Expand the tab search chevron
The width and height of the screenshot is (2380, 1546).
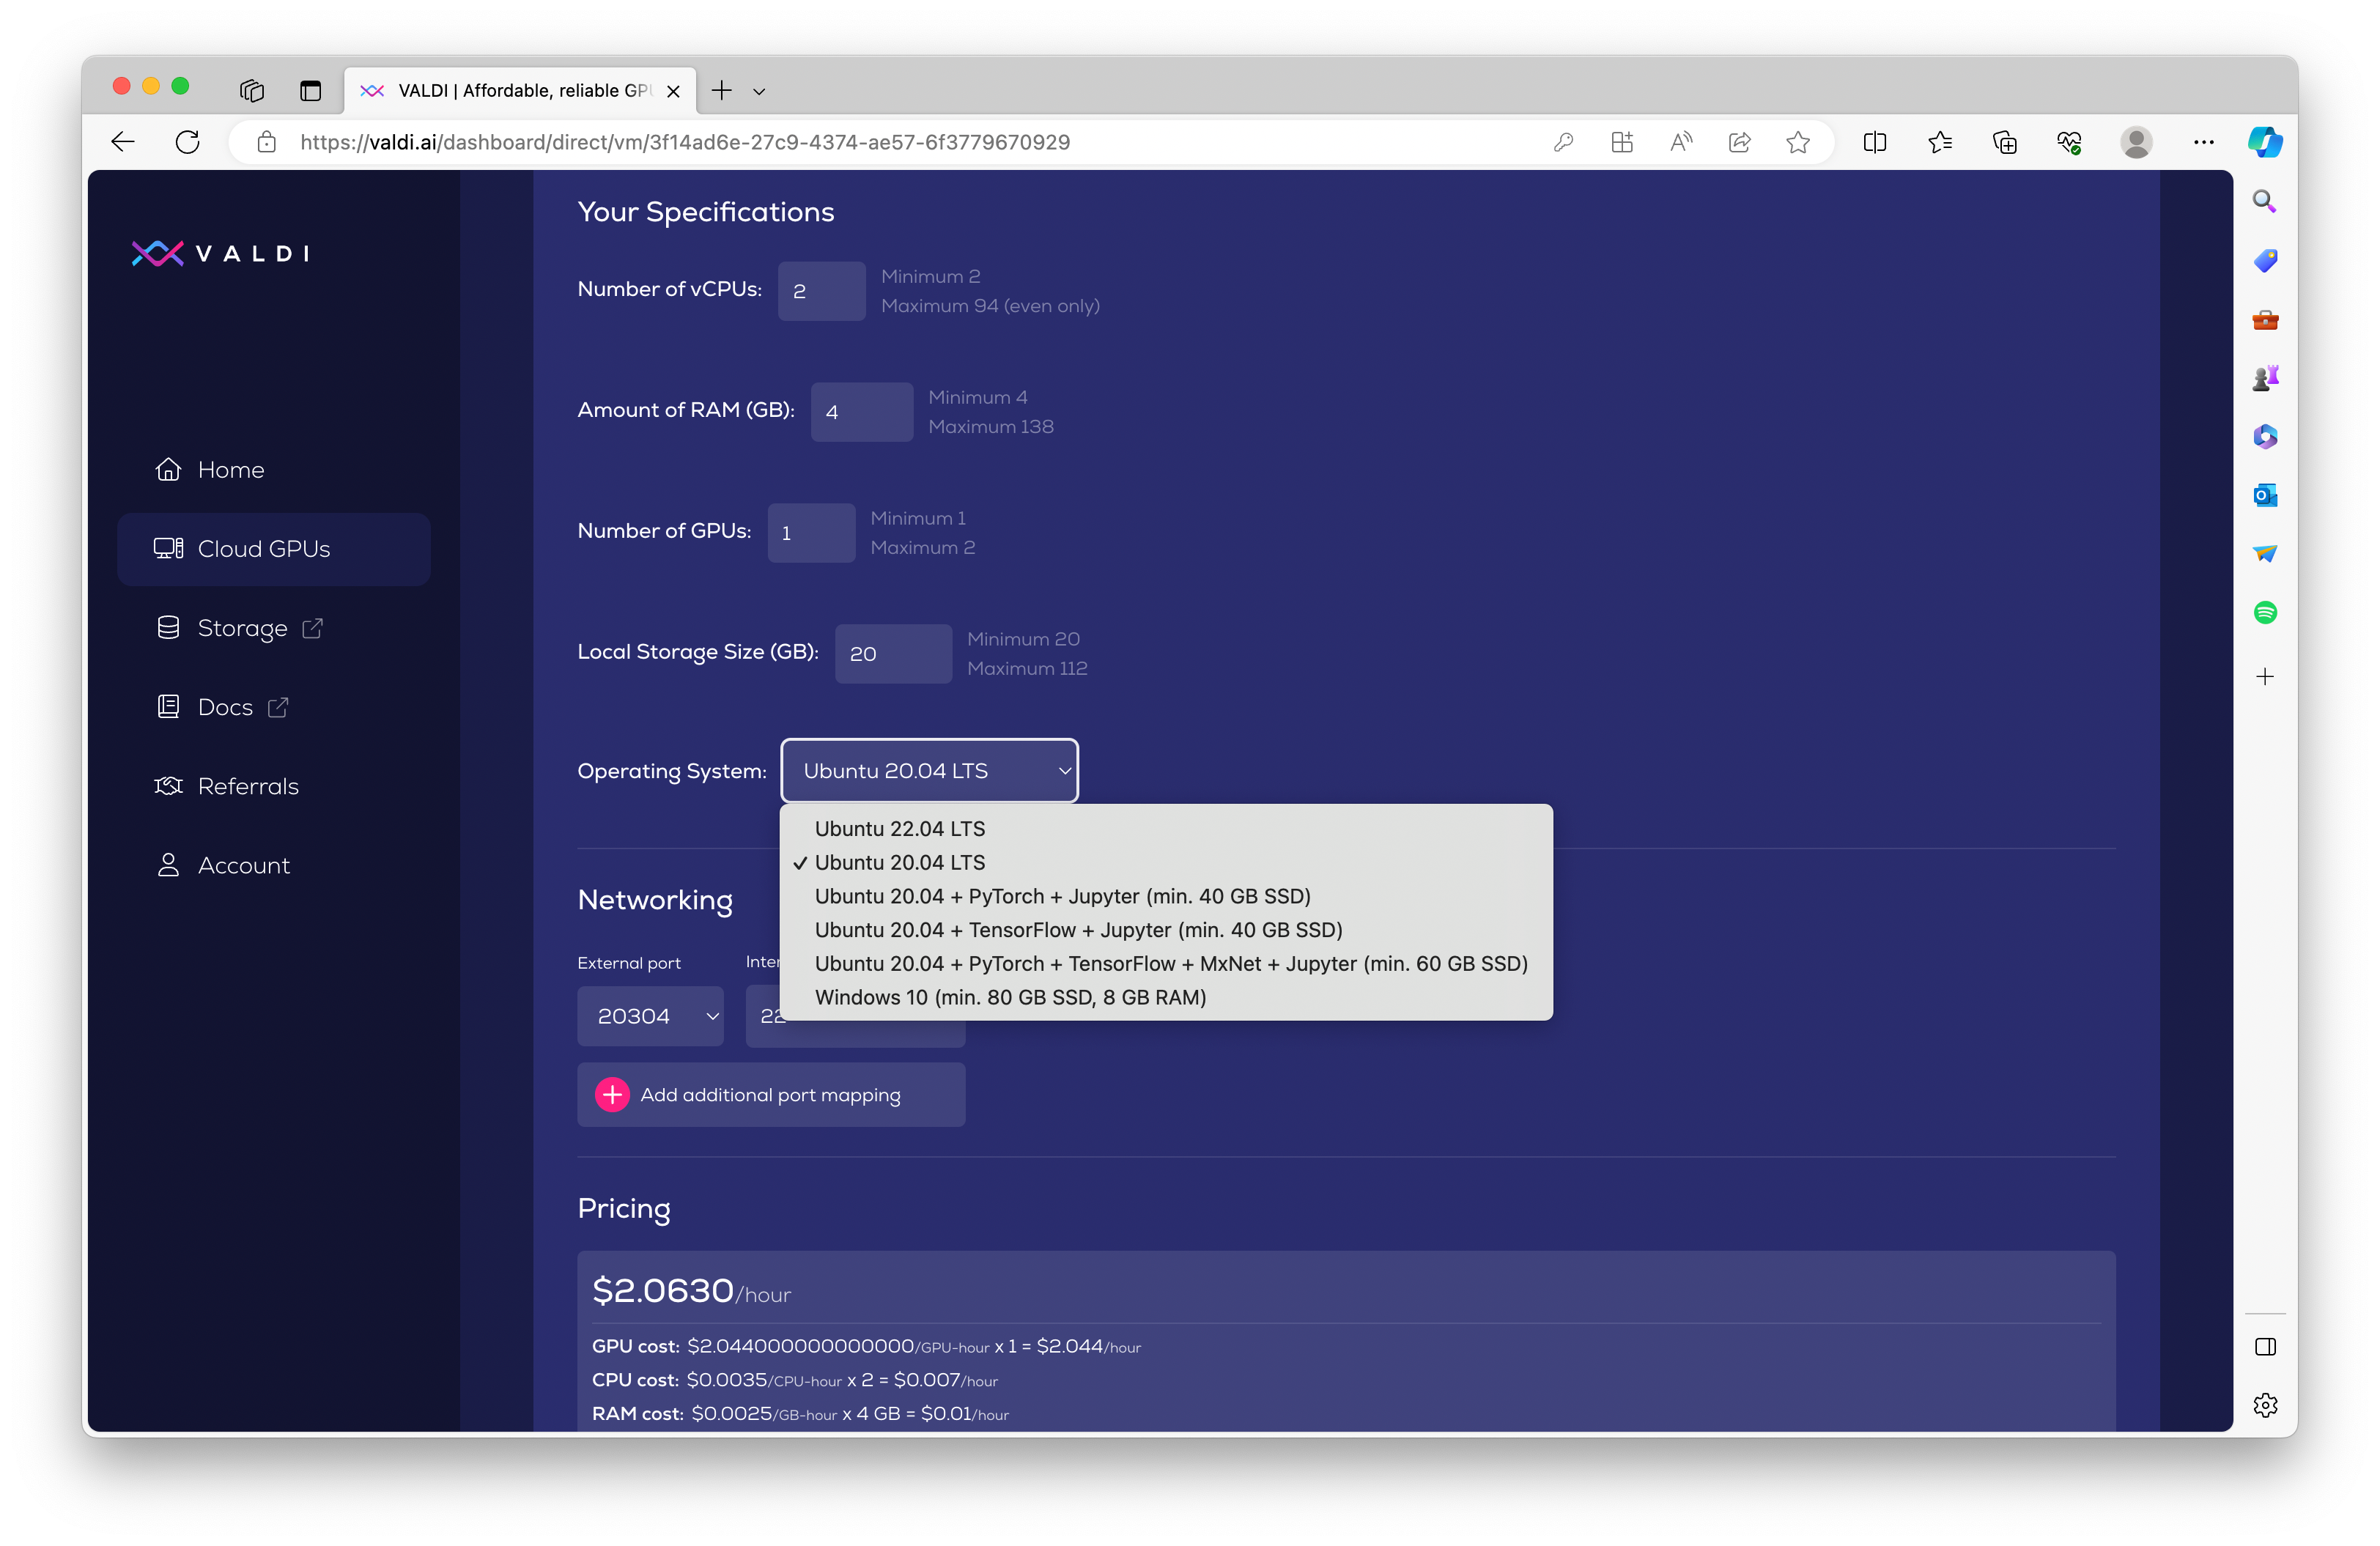coord(759,91)
